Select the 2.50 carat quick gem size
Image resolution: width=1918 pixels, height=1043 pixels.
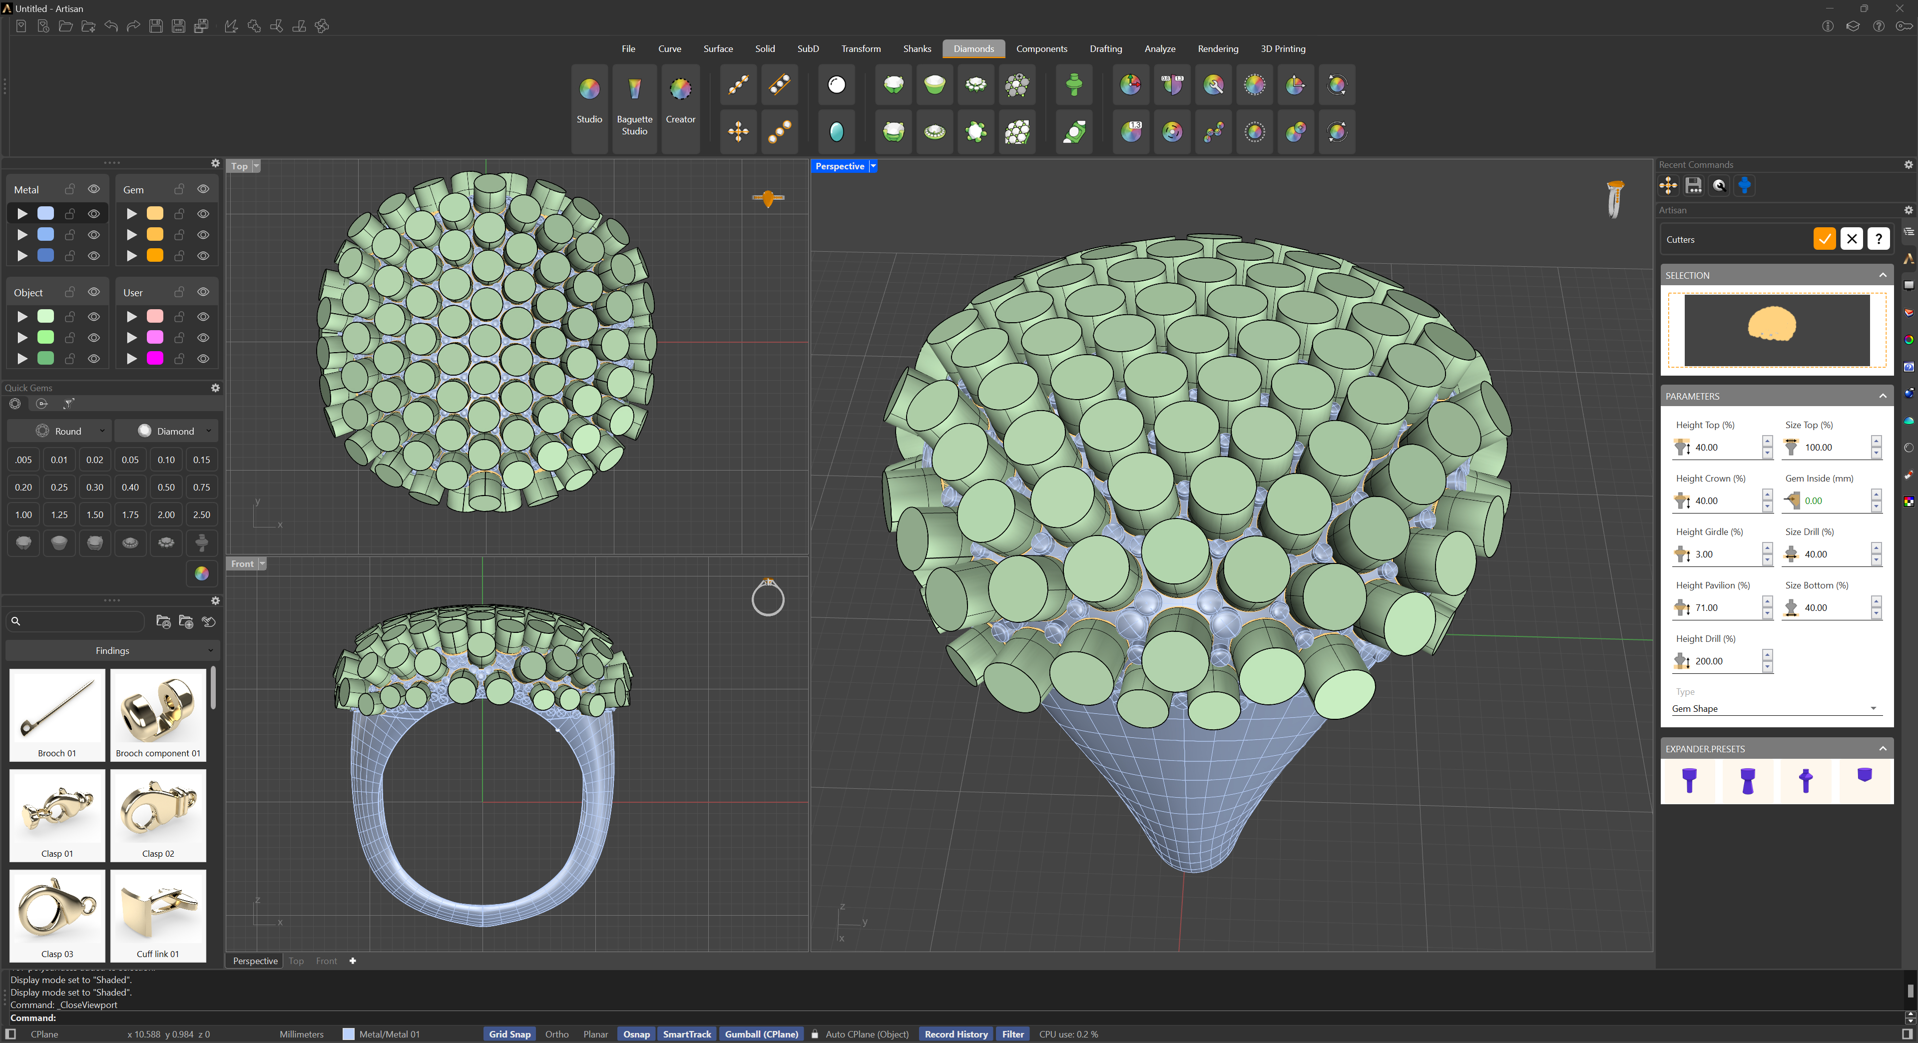tap(202, 515)
